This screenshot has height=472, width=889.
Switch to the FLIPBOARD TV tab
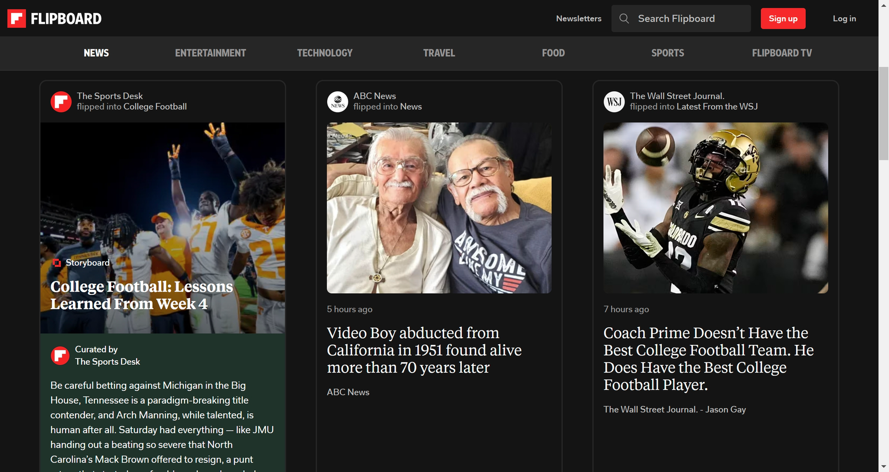(782, 53)
